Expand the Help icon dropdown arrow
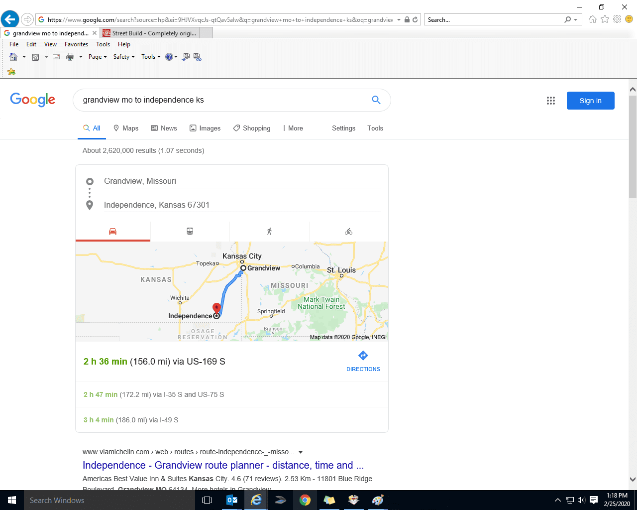This screenshot has width=637, height=510. click(x=176, y=57)
